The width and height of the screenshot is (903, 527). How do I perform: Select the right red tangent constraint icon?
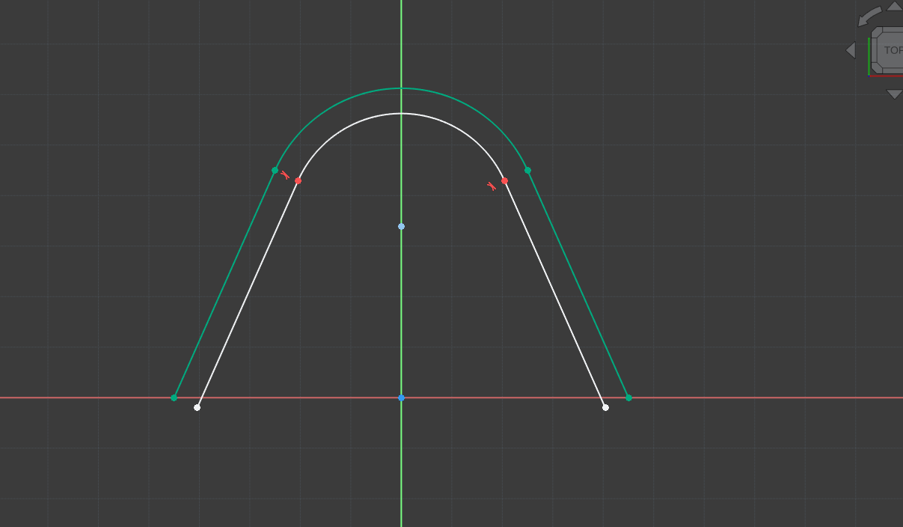pos(492,186)
